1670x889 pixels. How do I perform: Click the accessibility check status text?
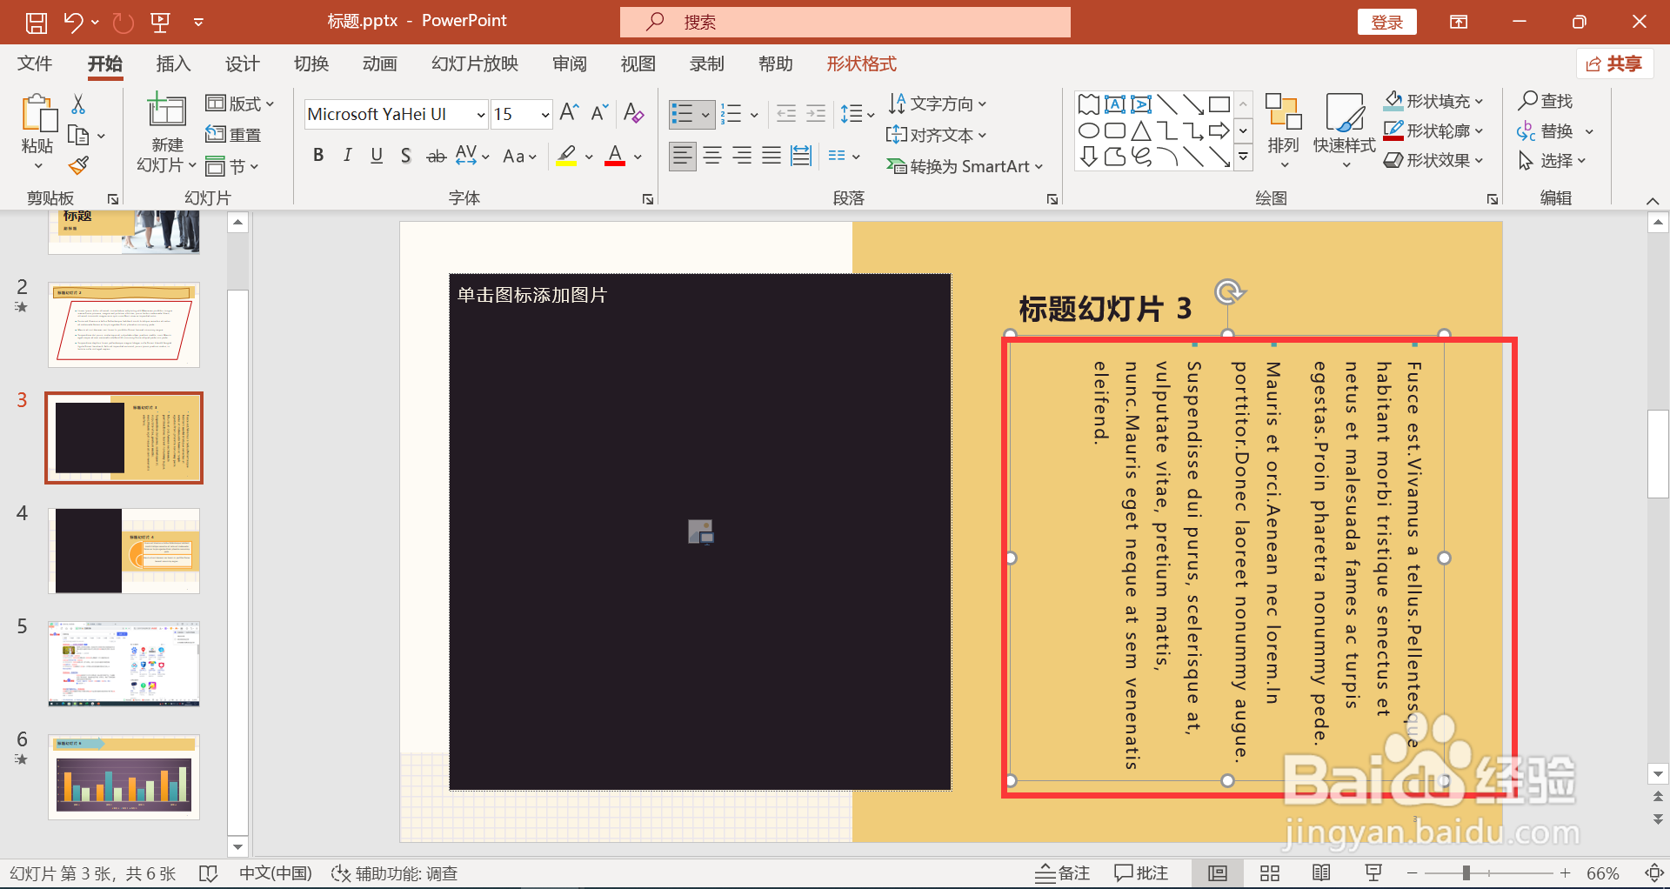pos(395,872)
